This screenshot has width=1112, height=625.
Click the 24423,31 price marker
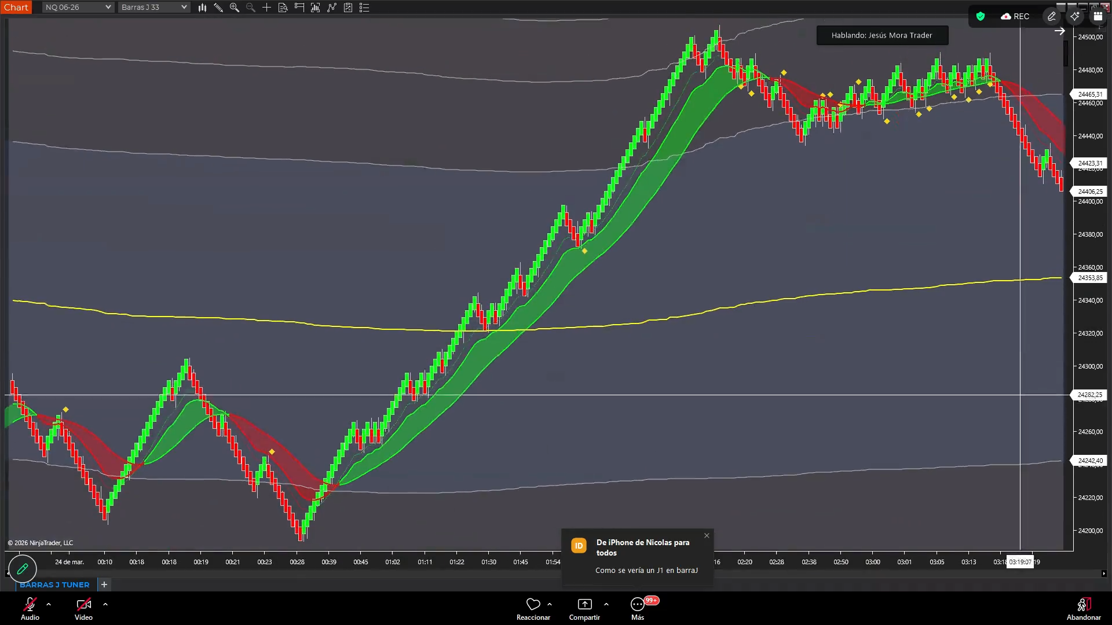(x=1089, y=163)
